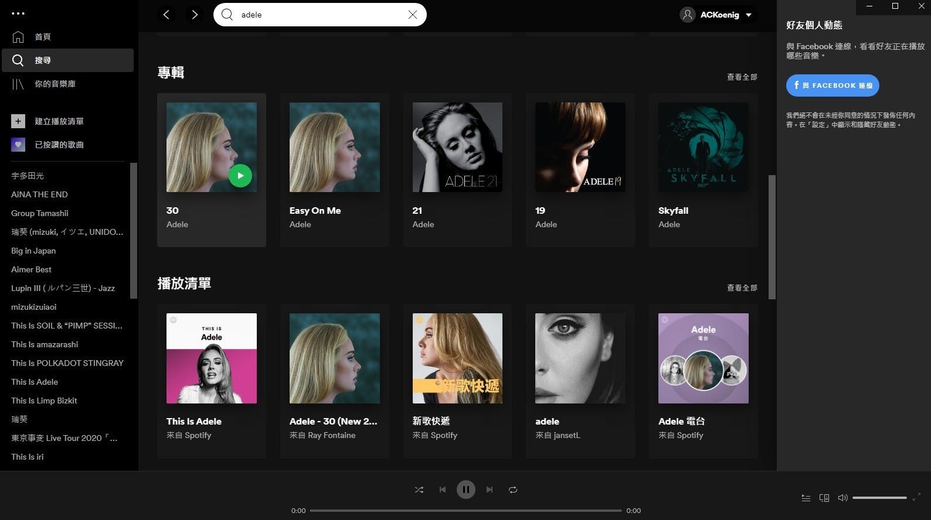The width and height of the screenshot is (931, 520).
Task: Go forward using the right arrow
Action: pos(195,15)
